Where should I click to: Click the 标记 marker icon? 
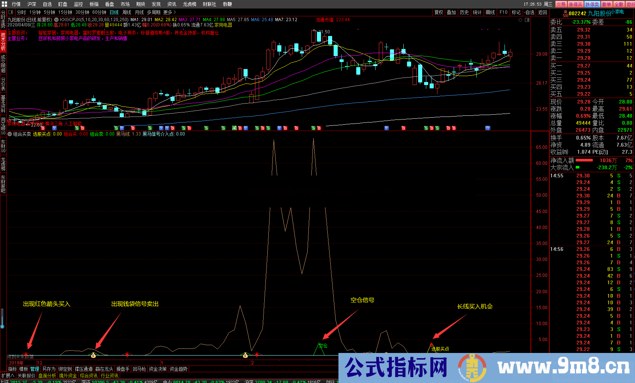516,12
